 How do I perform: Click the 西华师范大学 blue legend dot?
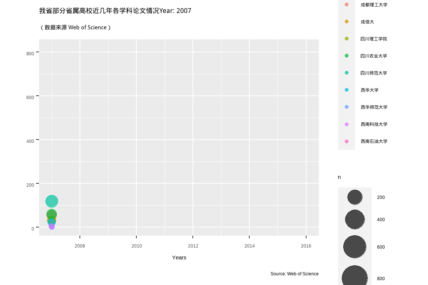point(347,107)
